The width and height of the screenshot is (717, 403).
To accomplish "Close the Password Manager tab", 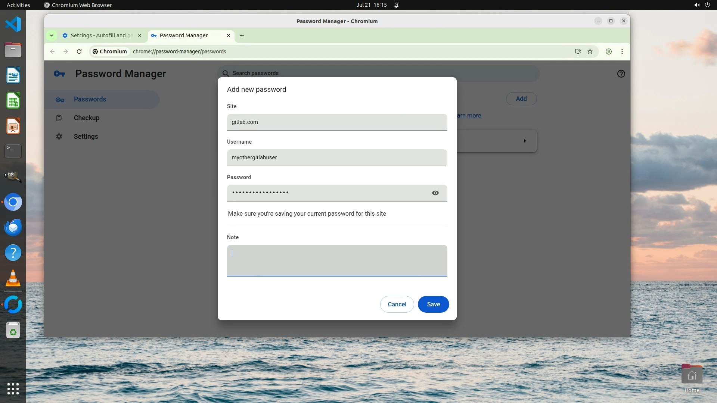I will coord(229,35).
